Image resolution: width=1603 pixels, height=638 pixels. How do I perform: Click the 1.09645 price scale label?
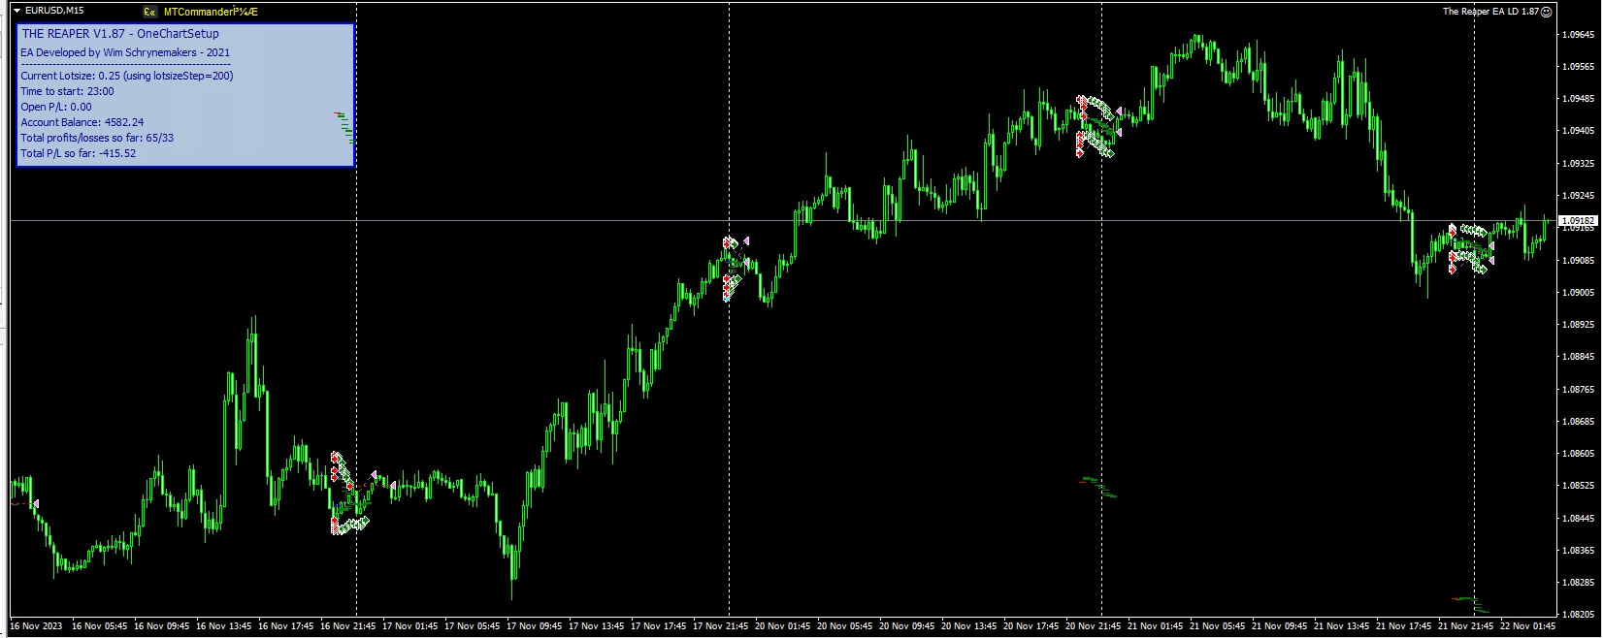(x=1578, y=34)
